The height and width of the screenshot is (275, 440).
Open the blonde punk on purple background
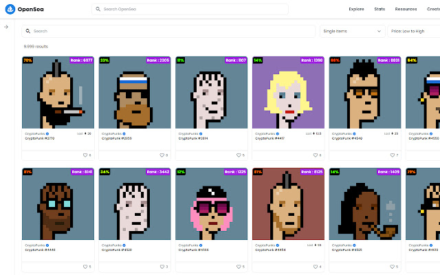pyautogui.click(x=289, y=93)
